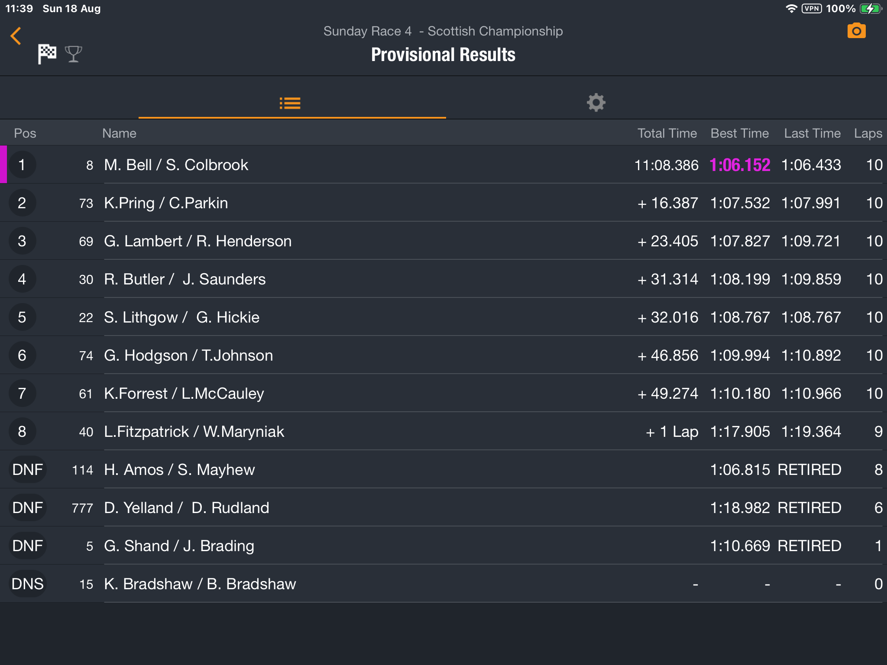Switch to the list view tab
The image size is (887, 665).
point(290,103)
